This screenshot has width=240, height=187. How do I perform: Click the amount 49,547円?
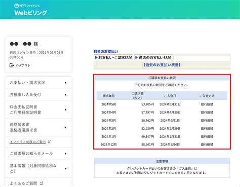[x=147, y=137]
